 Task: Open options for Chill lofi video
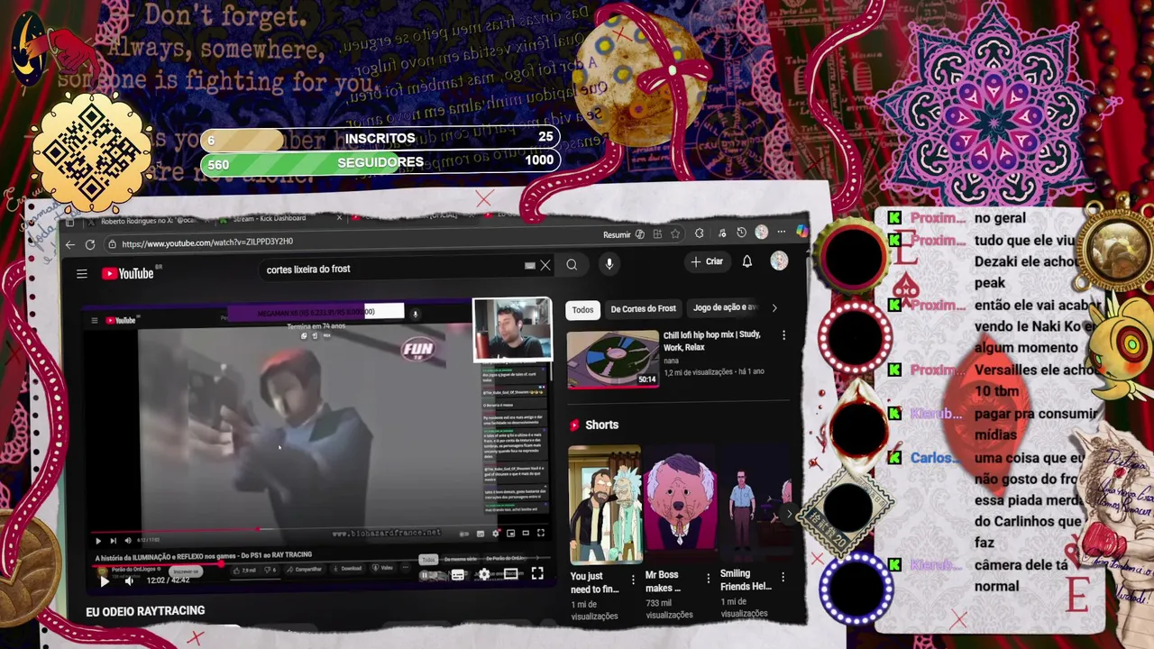coord(783,334)
